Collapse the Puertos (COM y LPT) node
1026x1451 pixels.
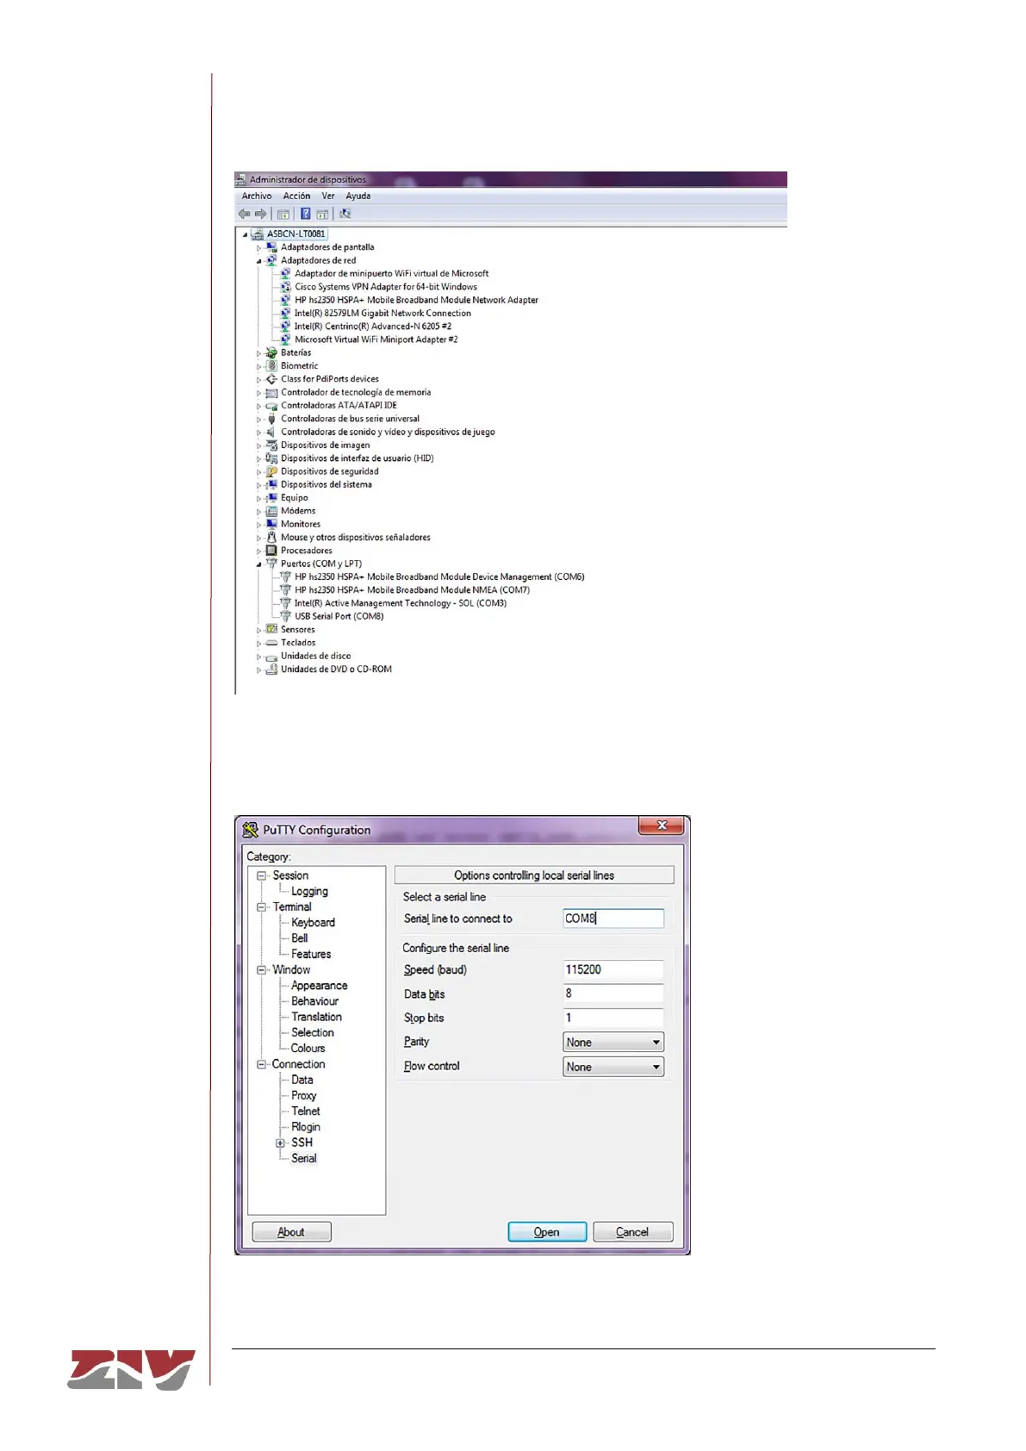[258, 564]
